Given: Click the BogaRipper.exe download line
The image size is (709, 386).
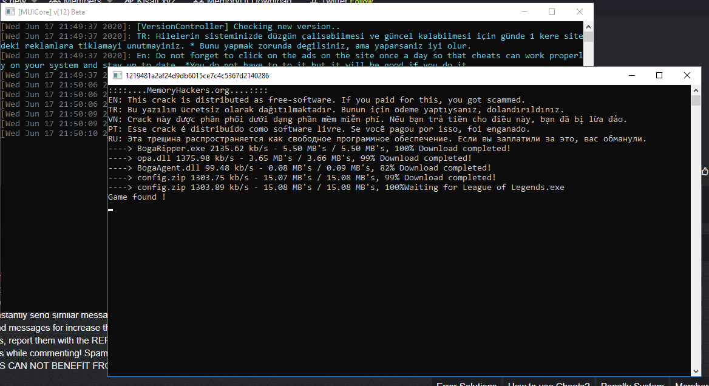Looking at the screenshot, I should pyautogui.click(x=310, y=149).
